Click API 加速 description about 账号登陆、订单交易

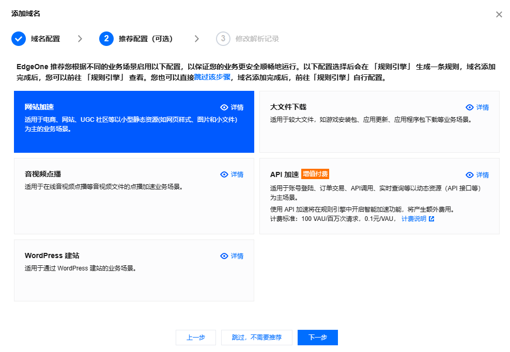[376, 193]
